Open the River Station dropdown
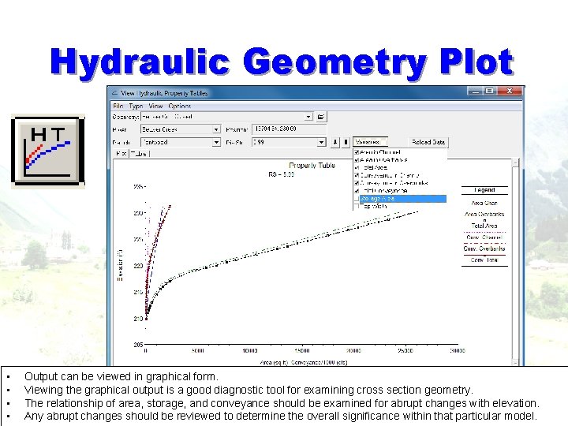This screenshot has width=568, height=426. (321, 142)
